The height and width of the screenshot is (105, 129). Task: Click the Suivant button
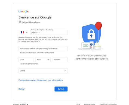pos(61,89)
